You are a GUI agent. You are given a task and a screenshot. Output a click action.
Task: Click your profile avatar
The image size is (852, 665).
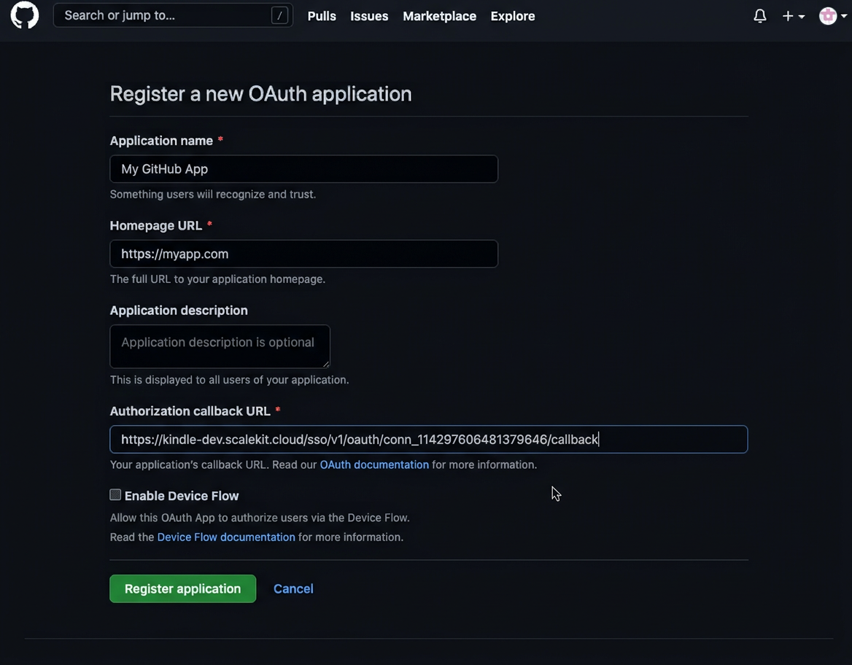click(x=828, y=15)
